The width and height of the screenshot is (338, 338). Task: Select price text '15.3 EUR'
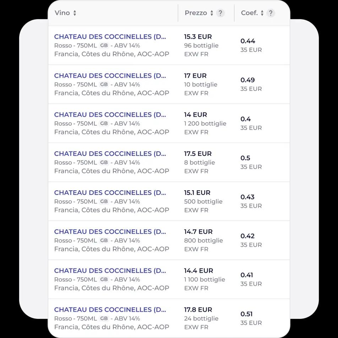coord(198,37)
